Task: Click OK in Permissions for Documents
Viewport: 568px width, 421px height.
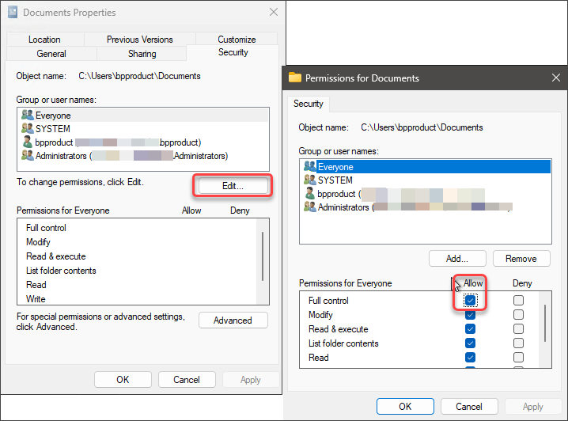Action: (405, 407)
